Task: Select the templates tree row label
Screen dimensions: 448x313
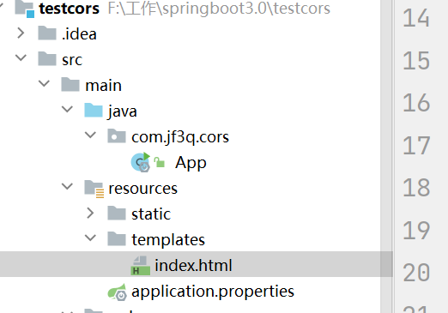Action: point(168,240)
